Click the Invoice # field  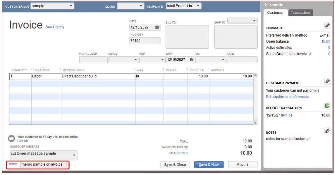(145, 41)
